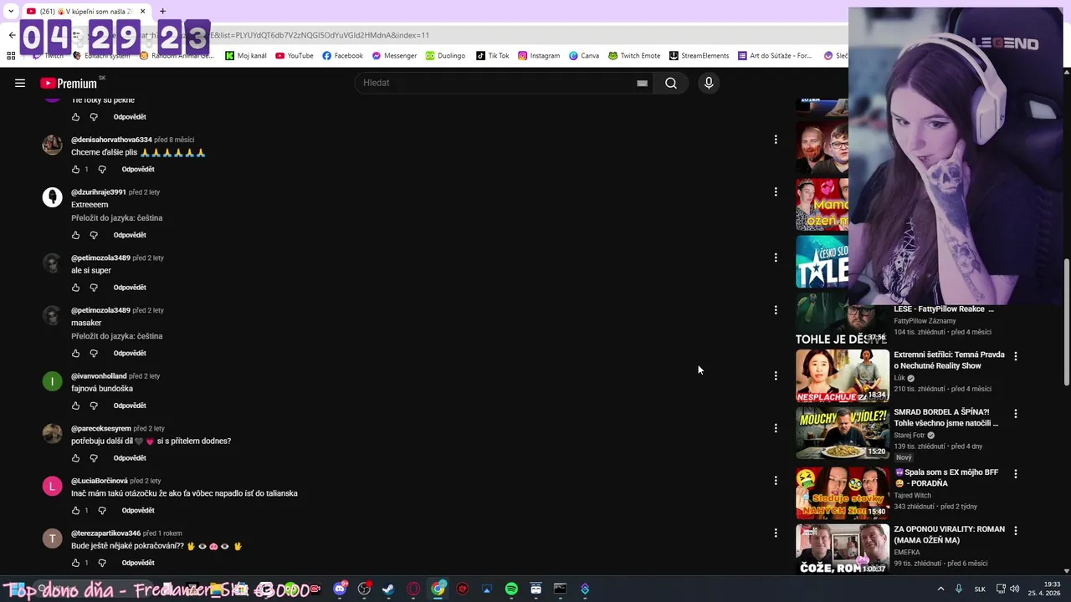Open the Twitch Emote bookmark
Viewport: 1071px width, 602px height.
point(634,55)
